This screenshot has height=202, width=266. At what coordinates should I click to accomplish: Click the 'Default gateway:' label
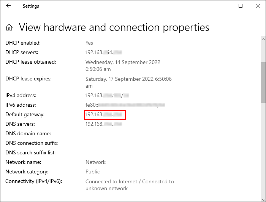point(25,114)
